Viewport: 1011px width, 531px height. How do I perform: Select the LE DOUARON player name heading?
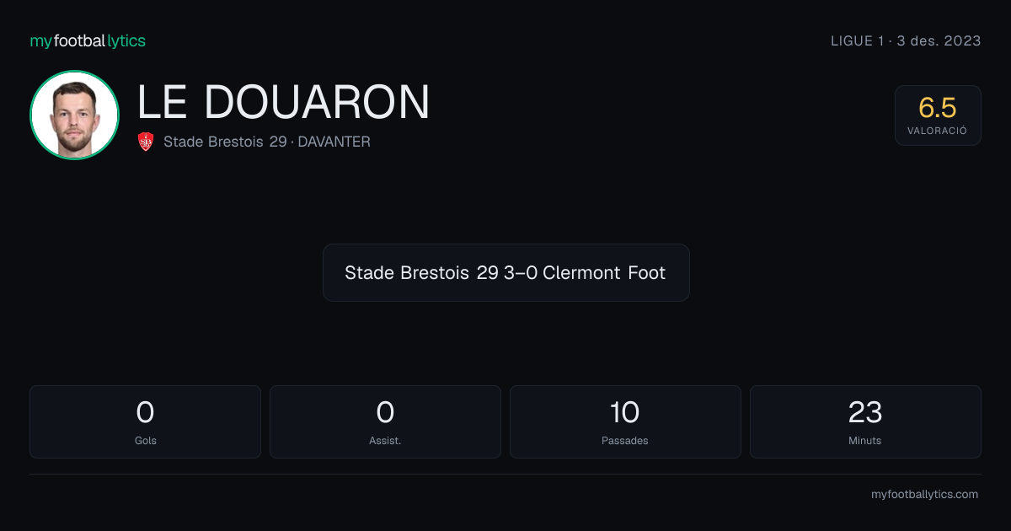pyautogui.click(x=283, y=102)
